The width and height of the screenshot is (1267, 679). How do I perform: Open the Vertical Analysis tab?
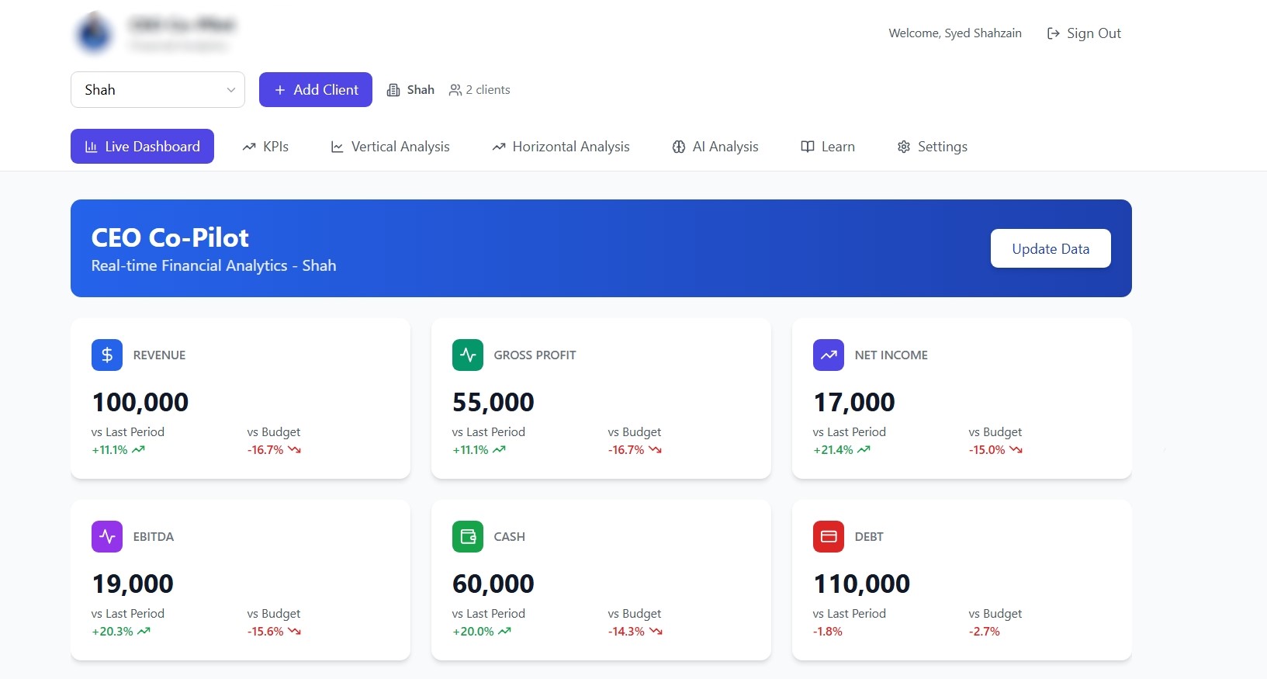pyautogui.click(x=390, y=147)
